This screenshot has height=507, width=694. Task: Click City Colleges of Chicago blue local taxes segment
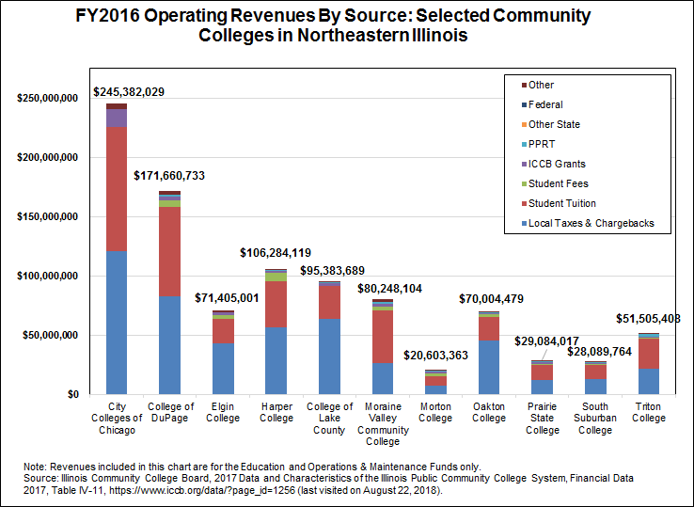click(x=117, y=323)
